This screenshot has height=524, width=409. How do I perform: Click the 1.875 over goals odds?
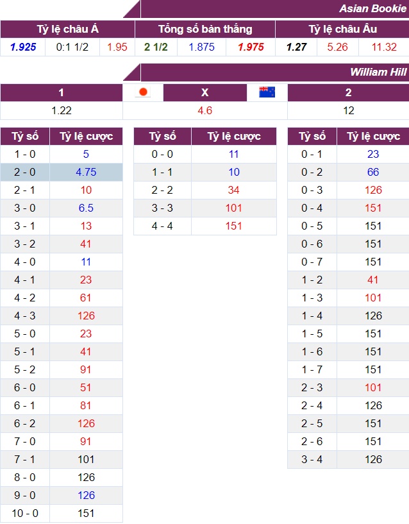pos(201,47)
